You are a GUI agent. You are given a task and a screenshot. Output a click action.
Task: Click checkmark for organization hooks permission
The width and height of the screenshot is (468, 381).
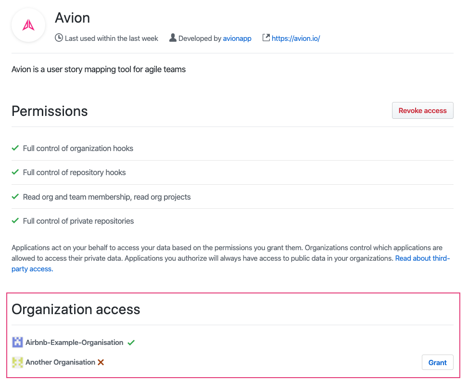tap(15, 148)
